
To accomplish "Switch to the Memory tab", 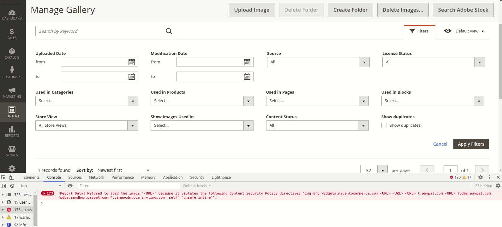I will [148, 178].
